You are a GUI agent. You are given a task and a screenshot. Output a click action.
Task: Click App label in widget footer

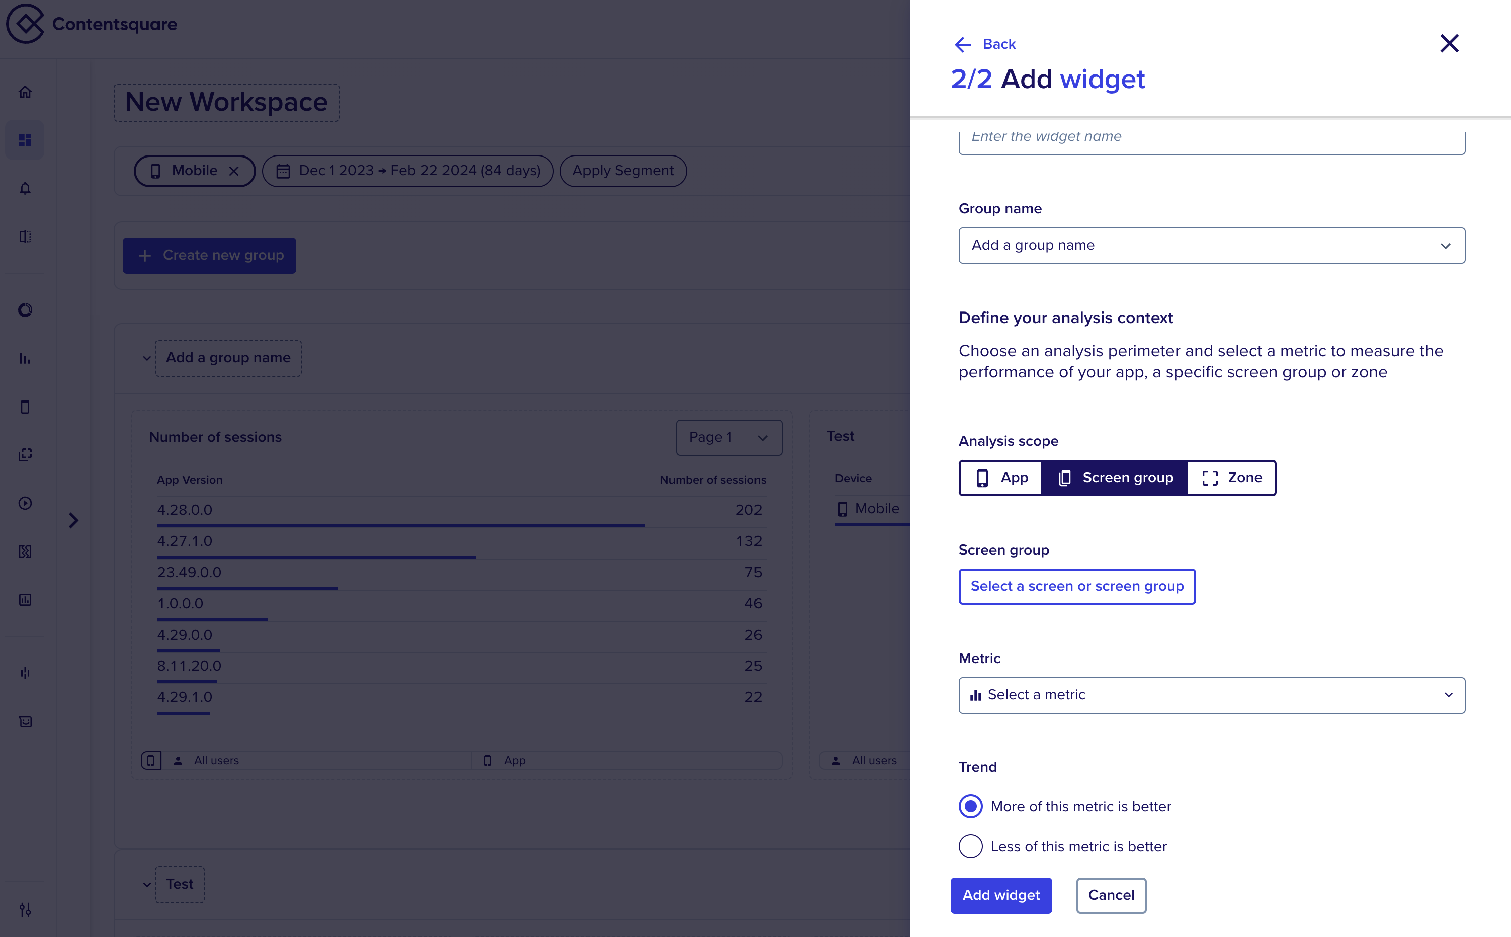pos(514,760)
